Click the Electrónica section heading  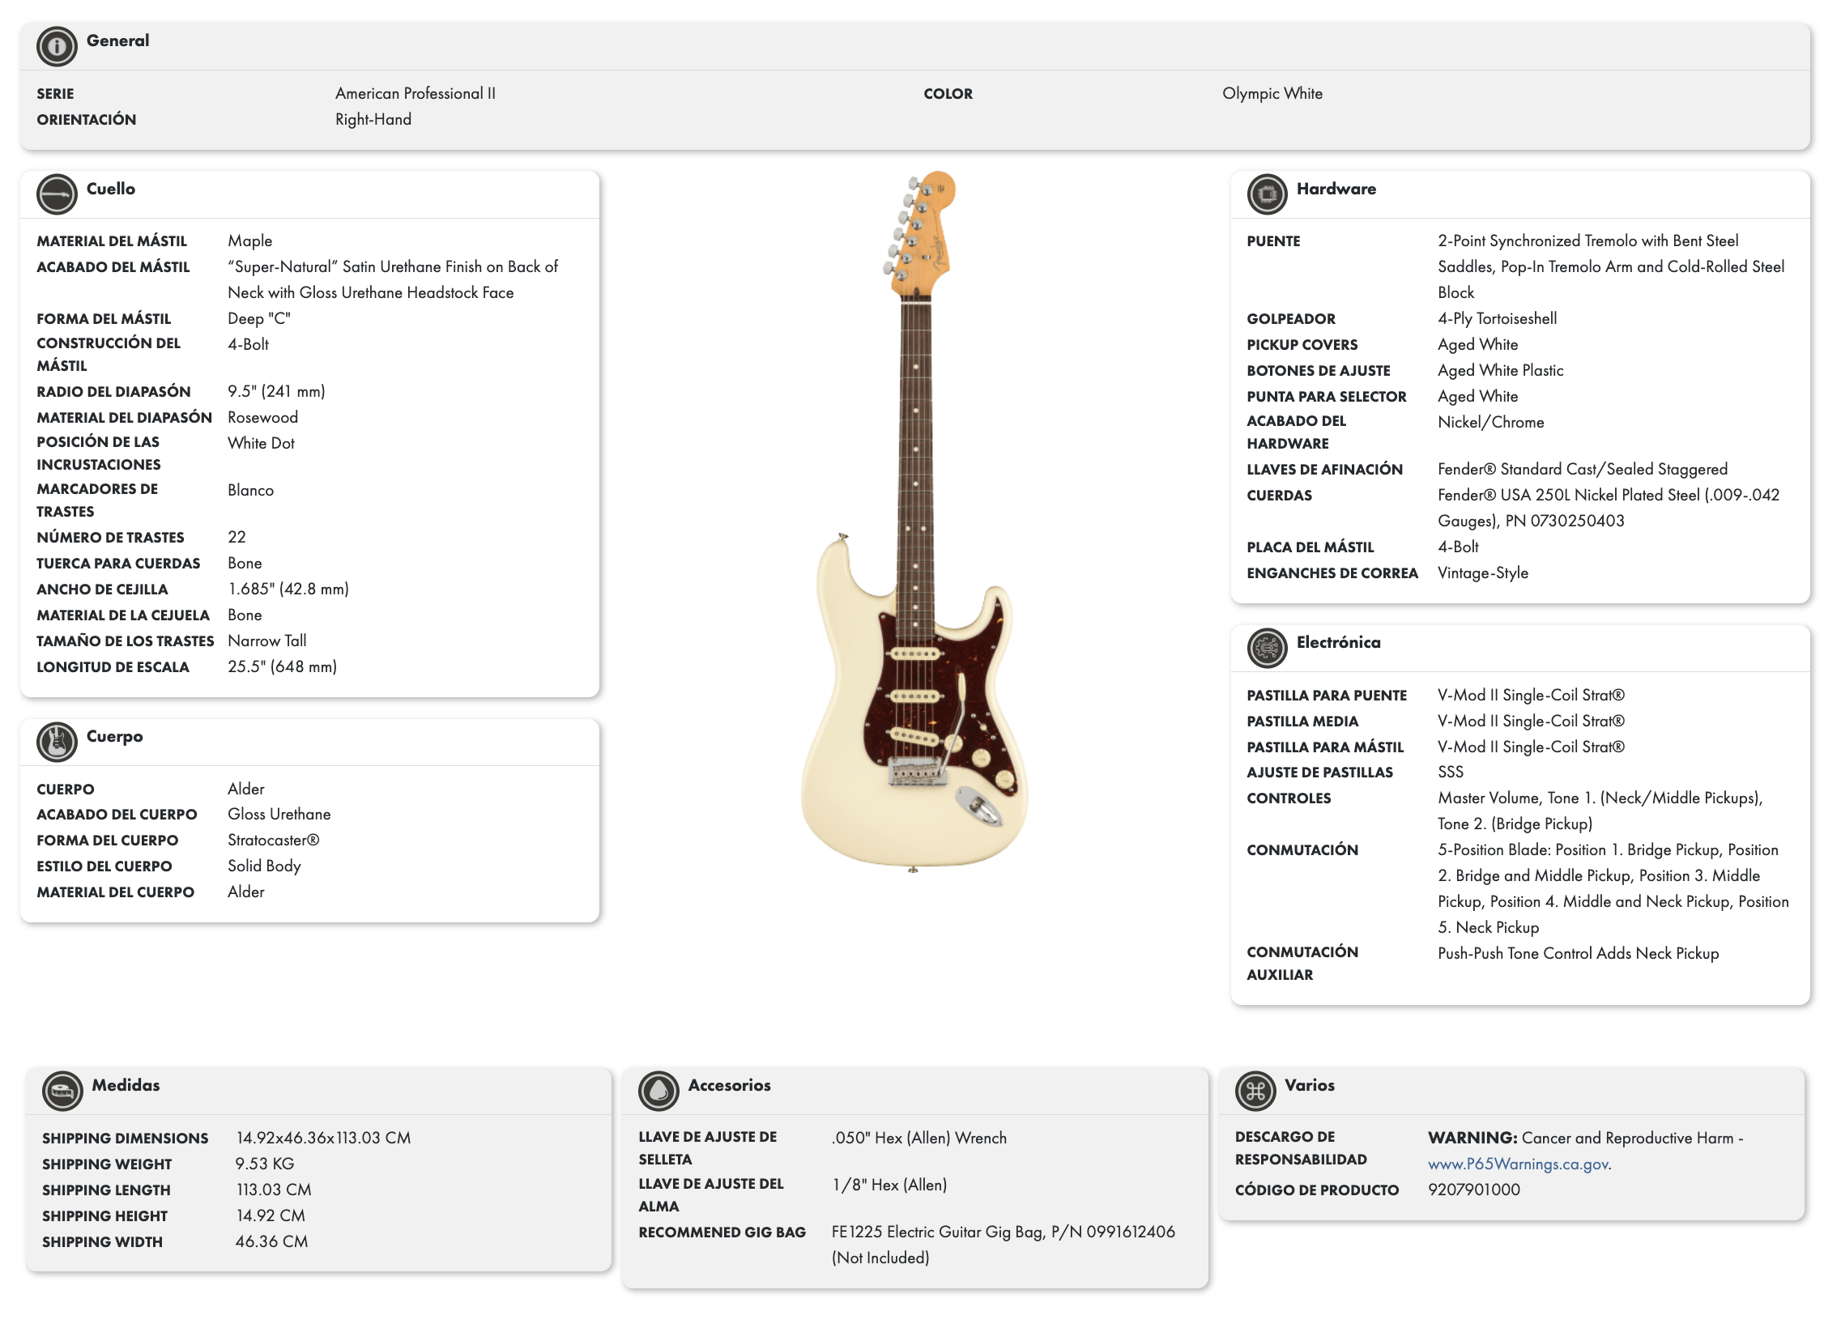click(1339, 642)
